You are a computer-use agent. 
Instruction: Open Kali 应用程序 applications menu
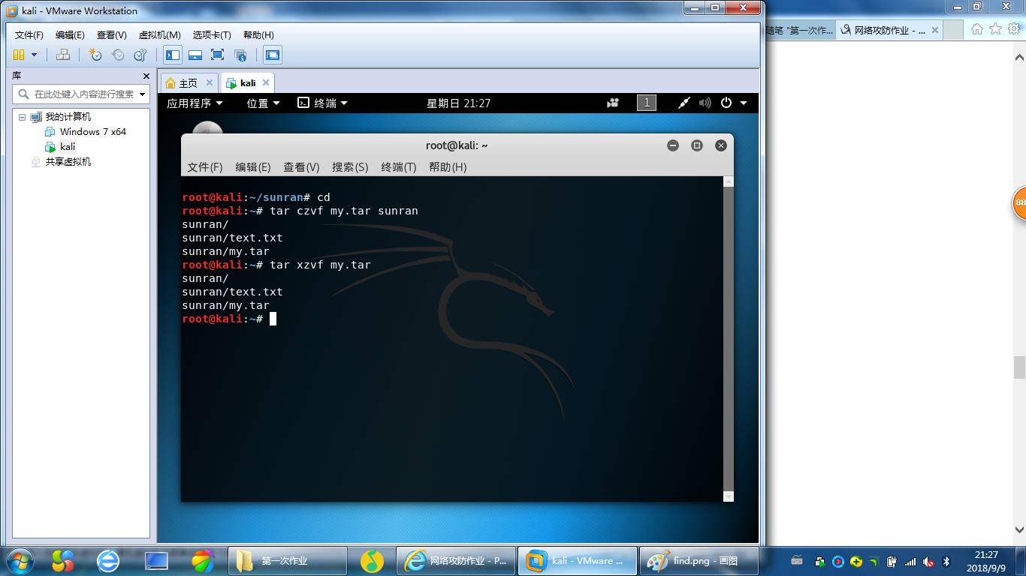(x=195, y=103)
